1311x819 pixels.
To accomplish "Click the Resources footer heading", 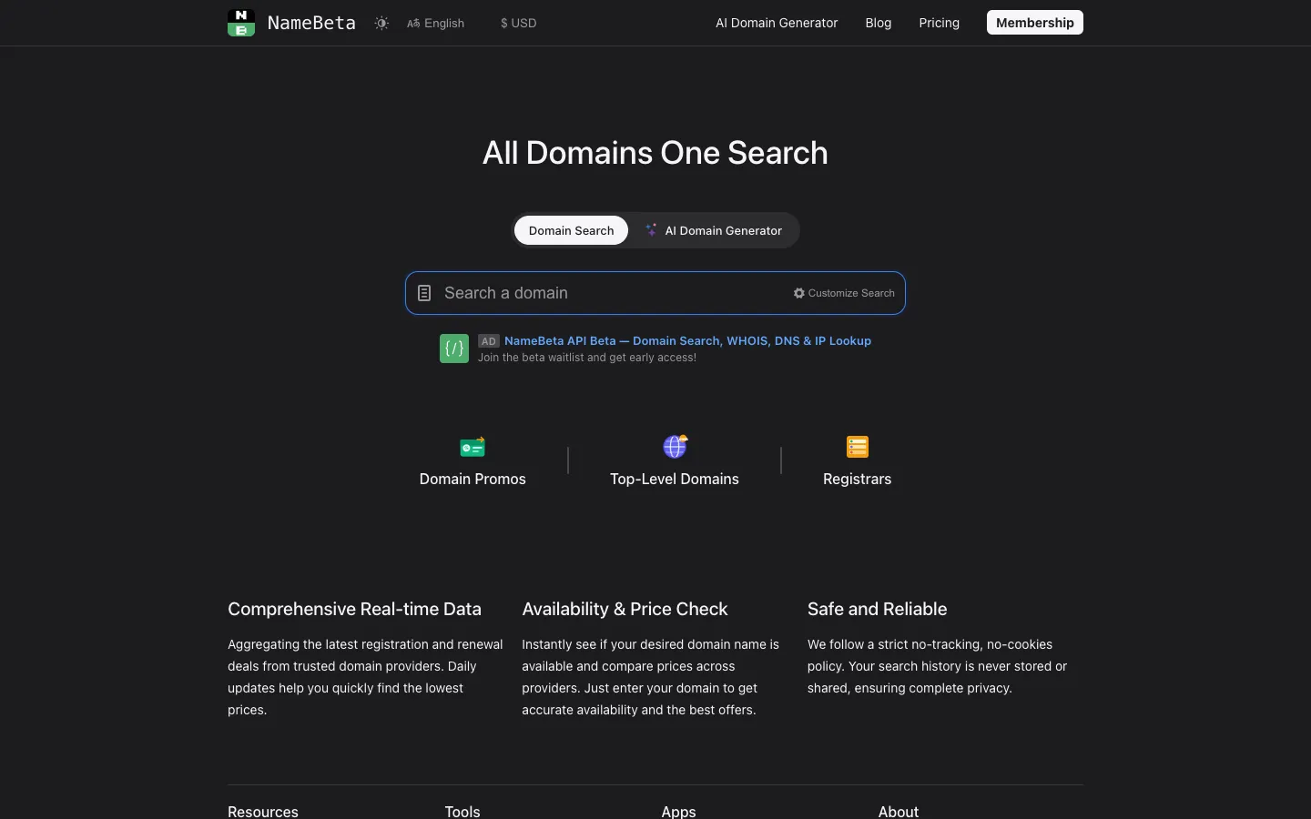I will 263,811.
